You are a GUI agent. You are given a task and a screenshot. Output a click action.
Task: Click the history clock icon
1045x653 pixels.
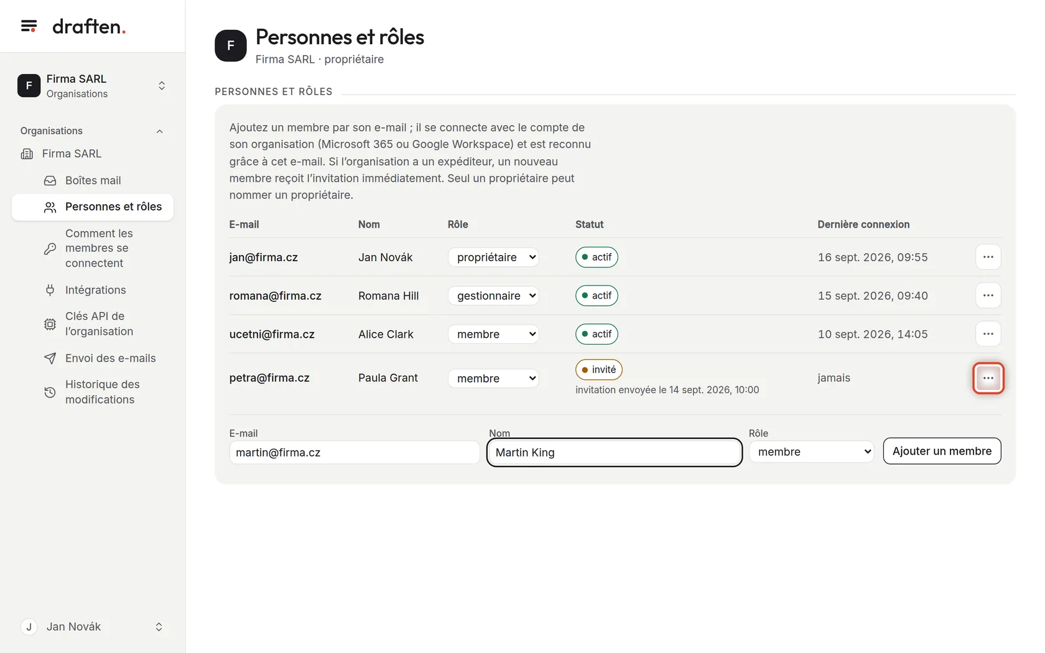point(50,392)
